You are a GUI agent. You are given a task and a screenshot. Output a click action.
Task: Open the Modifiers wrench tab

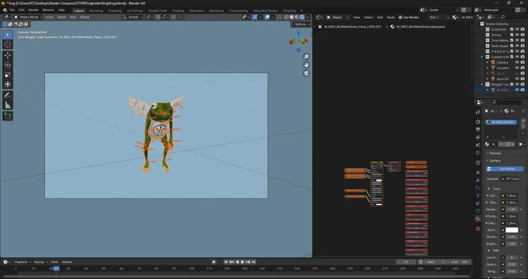tap(478, 180)
